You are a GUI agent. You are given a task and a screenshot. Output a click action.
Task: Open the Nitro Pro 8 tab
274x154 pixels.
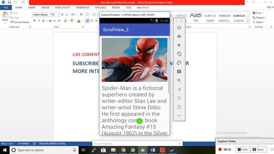[143, 8]
